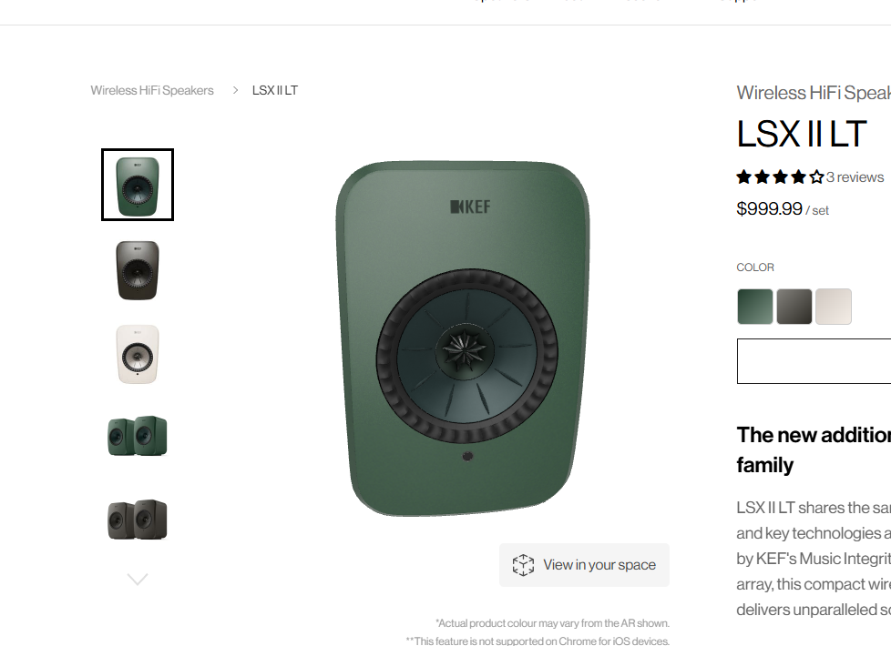Open the green speaker pair thumbnail
Image resolution: width=891 pixels, height=646 pixels.
138,436
